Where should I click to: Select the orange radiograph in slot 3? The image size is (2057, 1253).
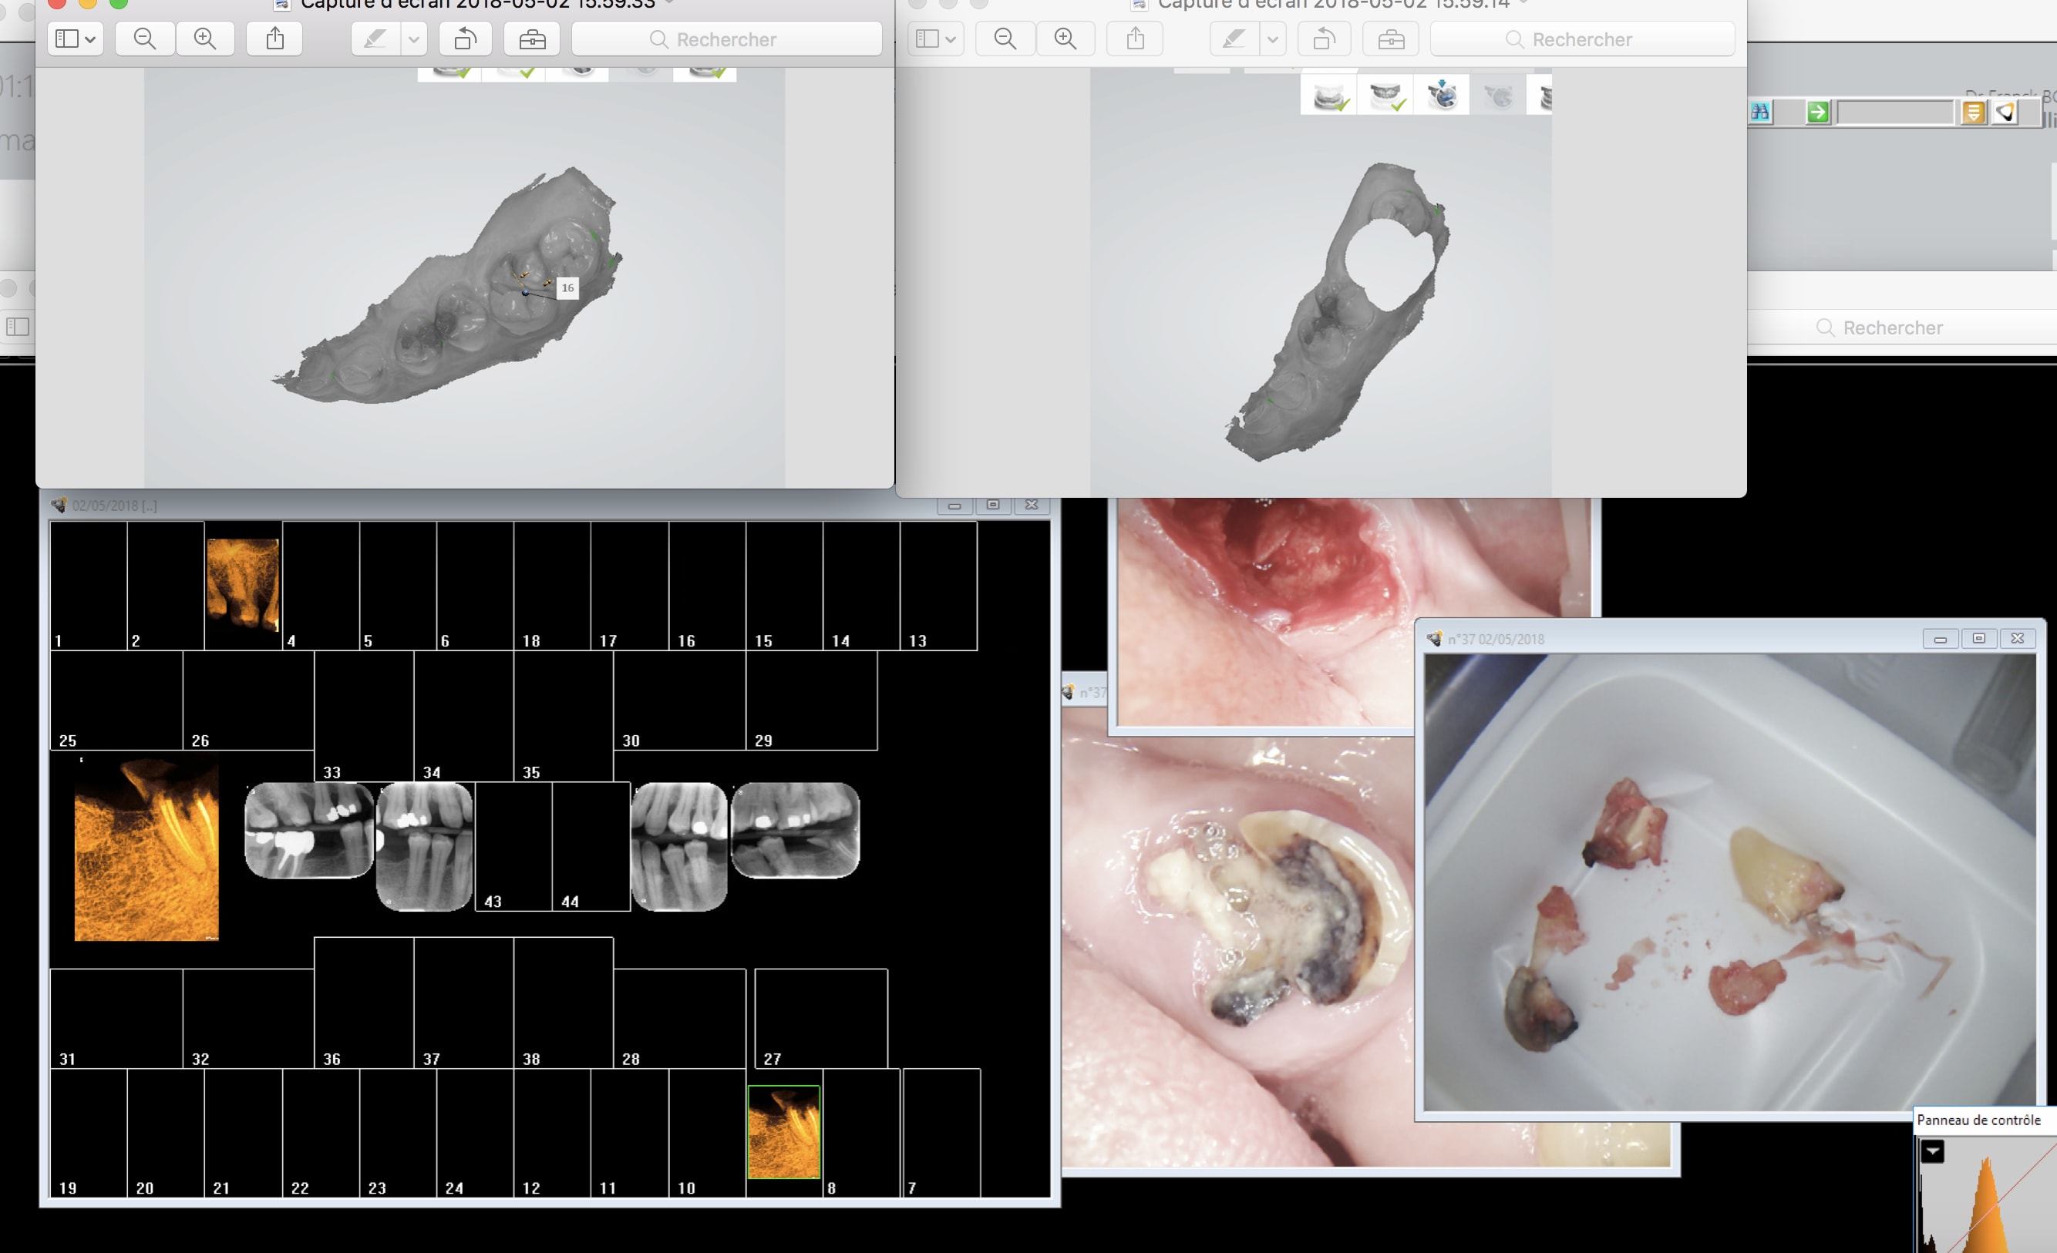[x=243, y=584]
